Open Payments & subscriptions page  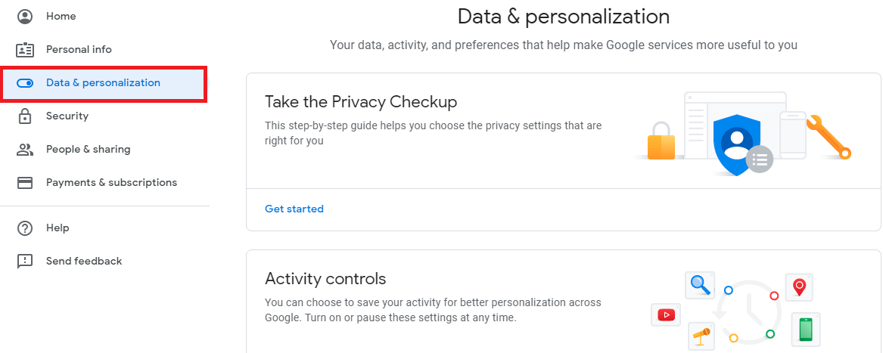[x=111, y=182]
